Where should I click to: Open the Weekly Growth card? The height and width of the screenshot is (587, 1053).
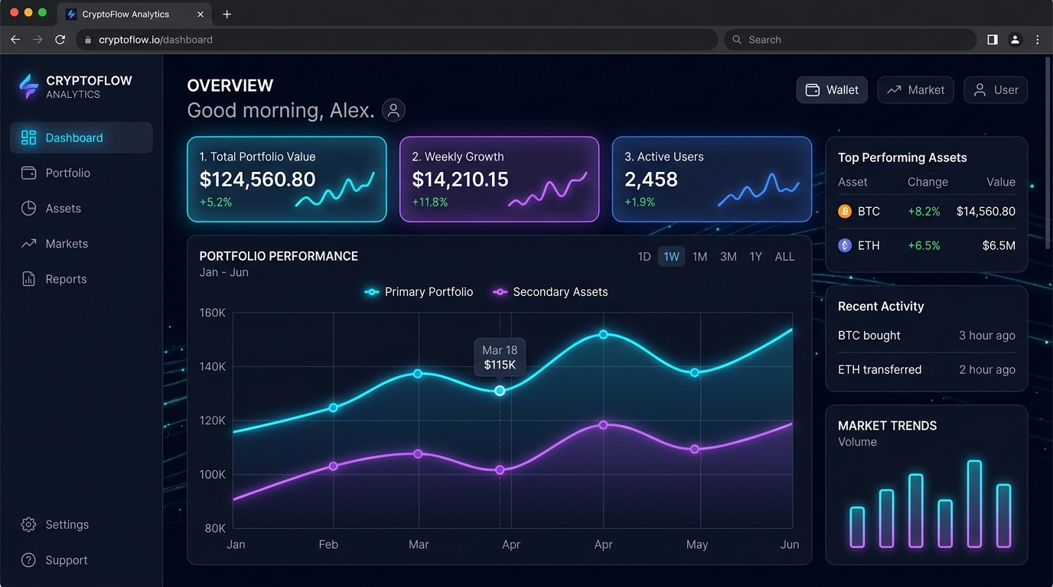click(x=499, y=180)
